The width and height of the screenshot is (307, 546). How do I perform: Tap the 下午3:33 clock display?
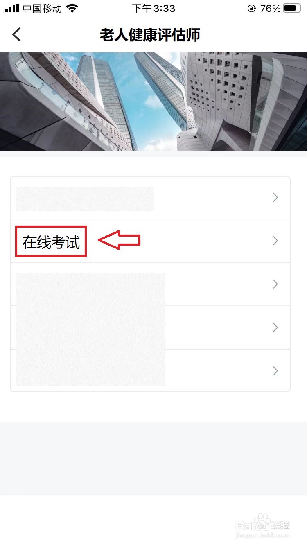point(153,8)
